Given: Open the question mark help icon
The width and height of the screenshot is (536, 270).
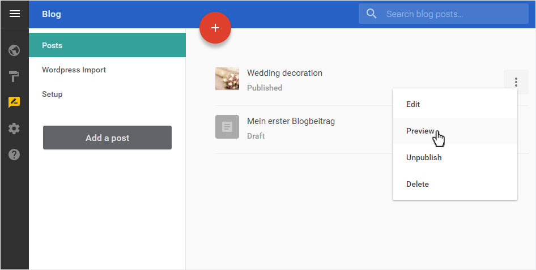Looking at the screenshot, I should click(x=14, y=155).
